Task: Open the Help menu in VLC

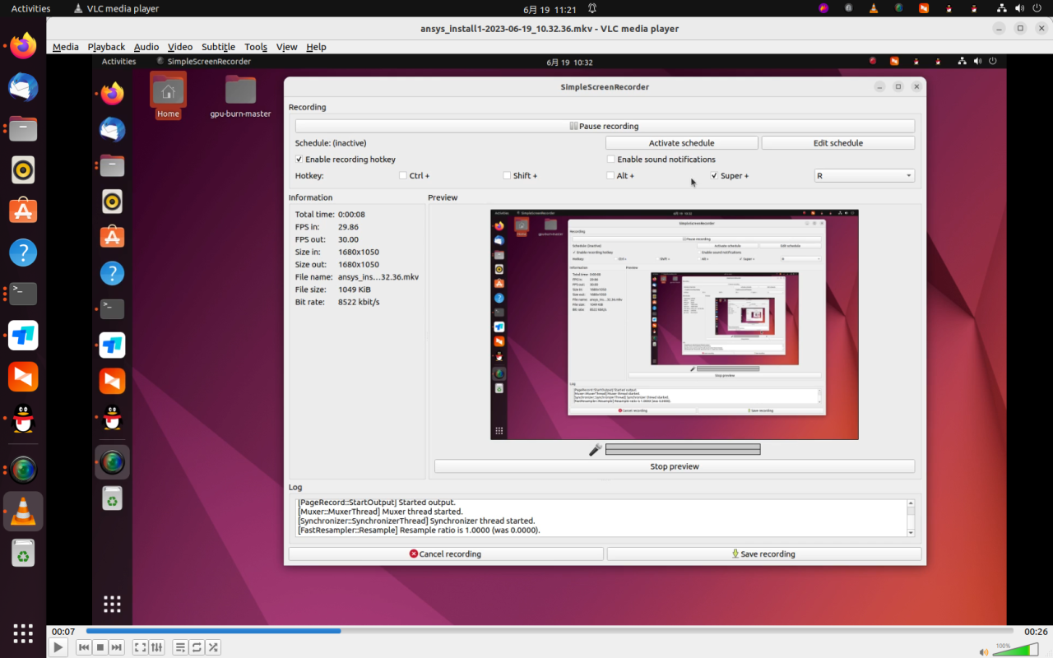Action: point(316,47)
